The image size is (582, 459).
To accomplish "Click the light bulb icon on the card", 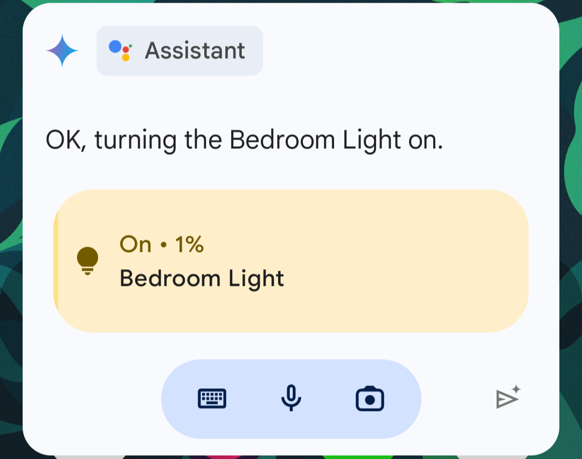I will (x=88, y=261).
